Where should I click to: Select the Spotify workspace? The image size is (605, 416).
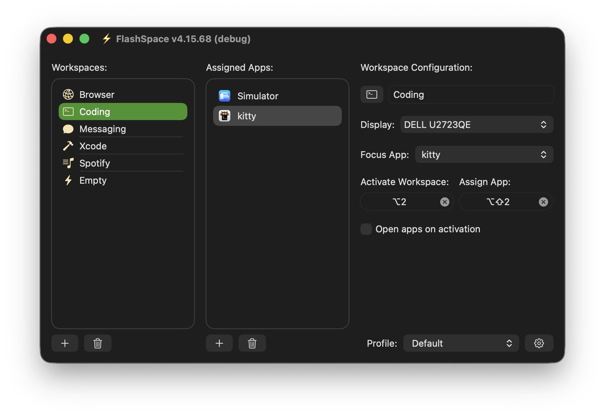(x=123, y=163)
